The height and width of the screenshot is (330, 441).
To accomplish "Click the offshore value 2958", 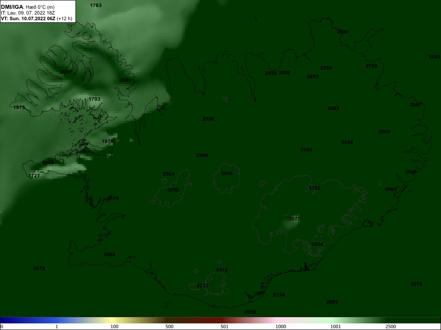I will [250, 312].
